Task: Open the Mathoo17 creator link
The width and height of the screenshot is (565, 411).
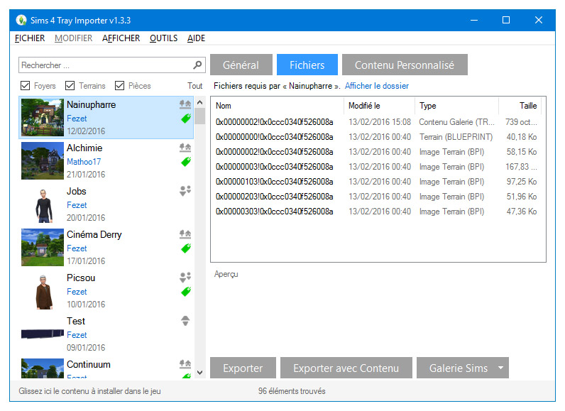Action: point(84,162)
